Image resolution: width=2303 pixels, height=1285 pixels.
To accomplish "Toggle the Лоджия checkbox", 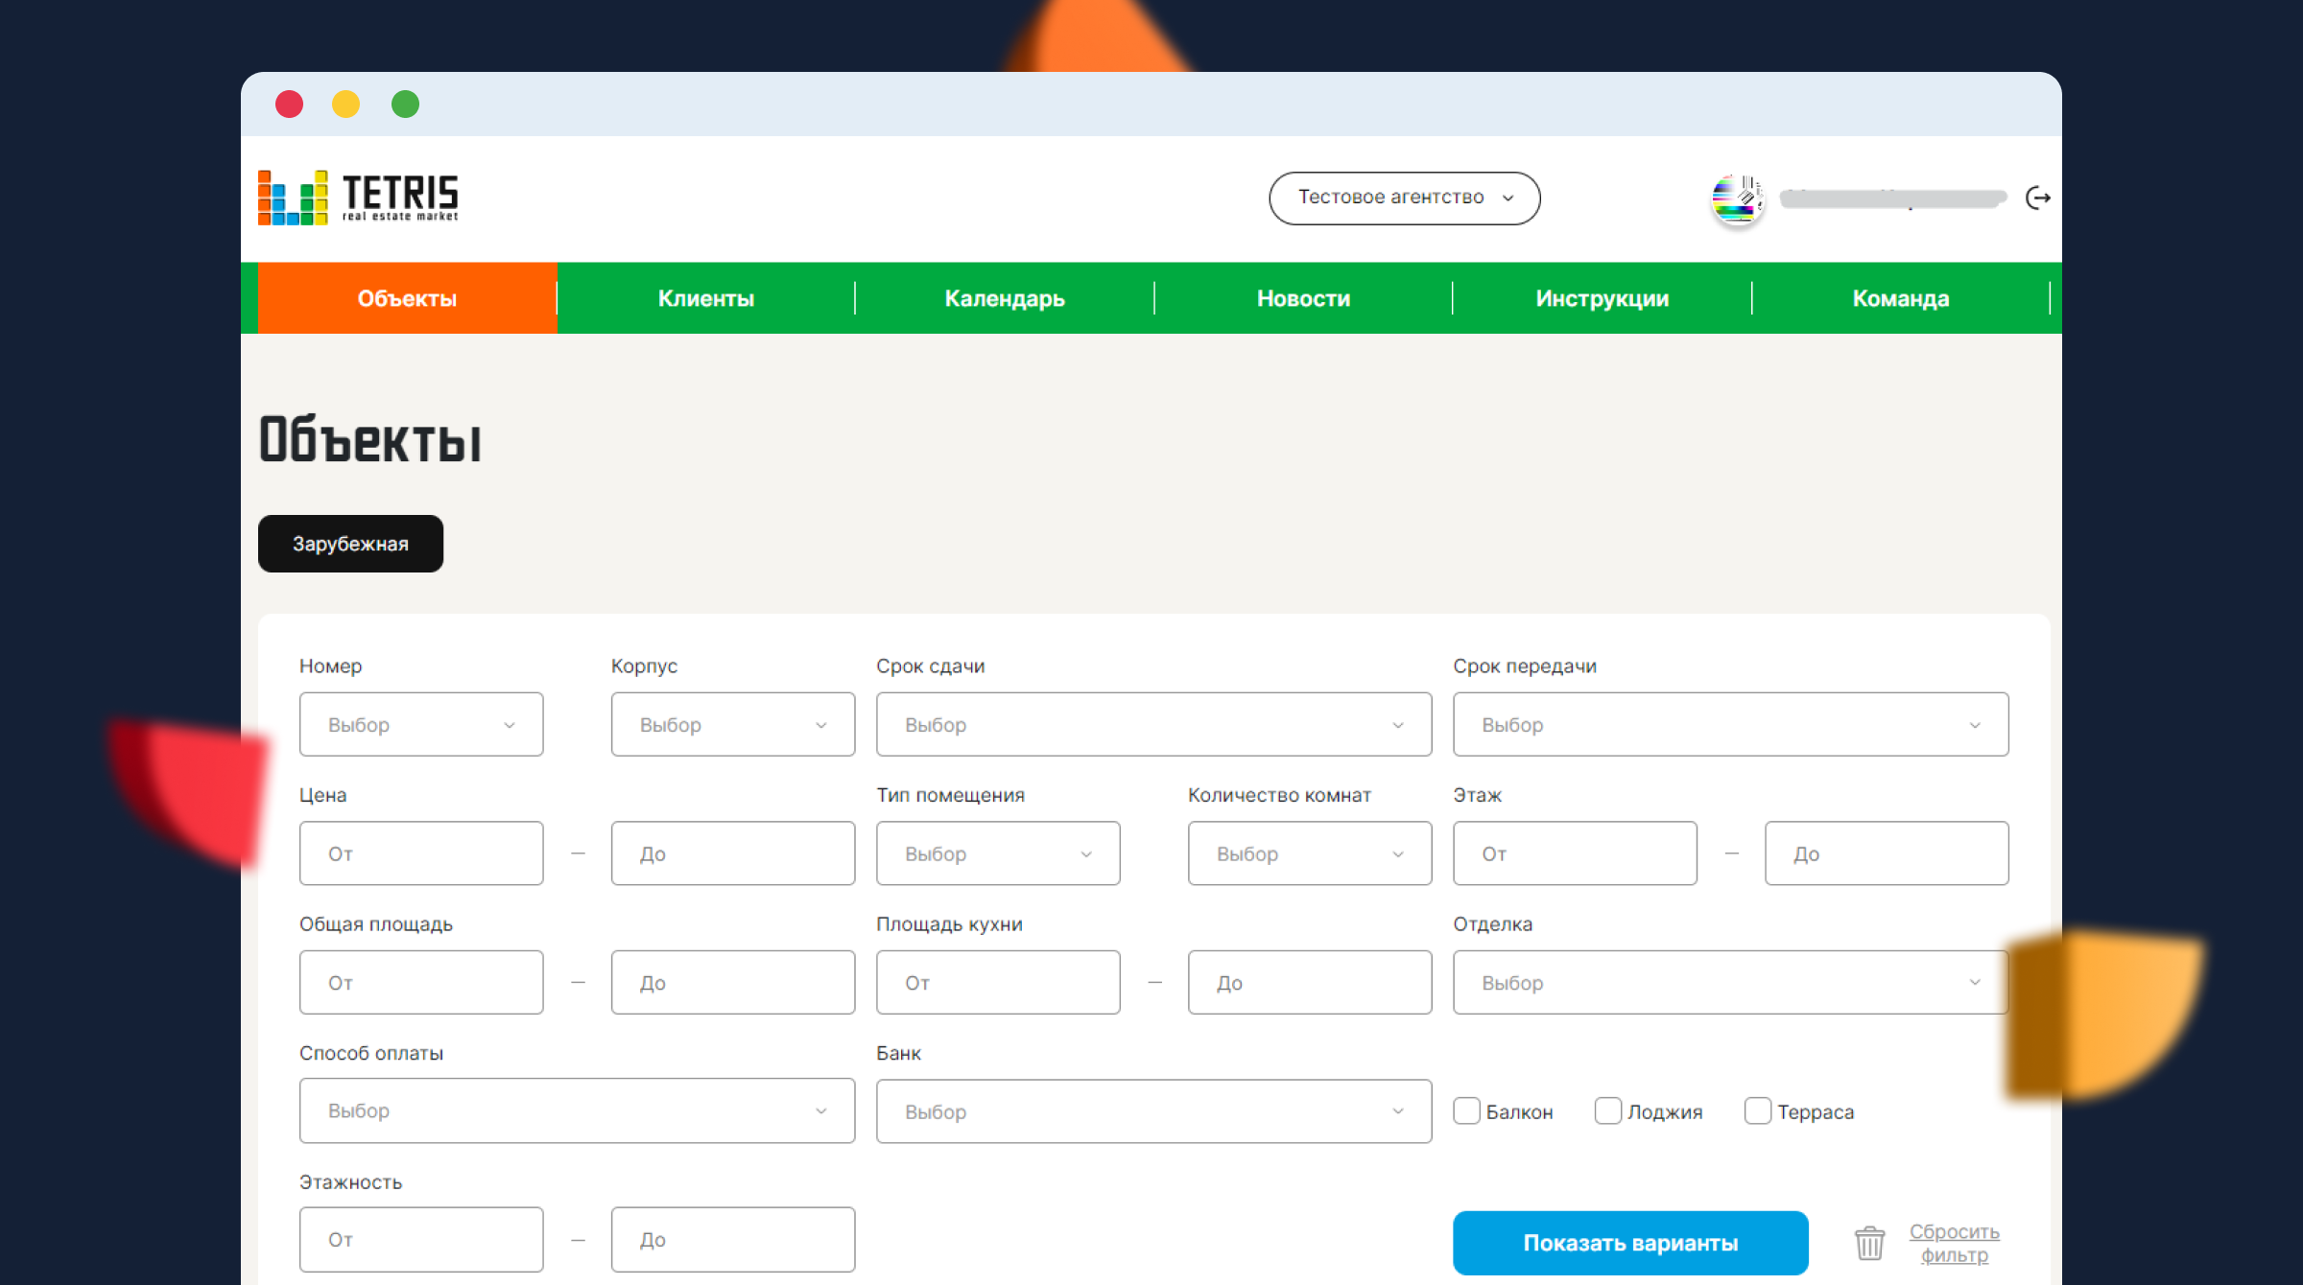I will (1607, 1110).
